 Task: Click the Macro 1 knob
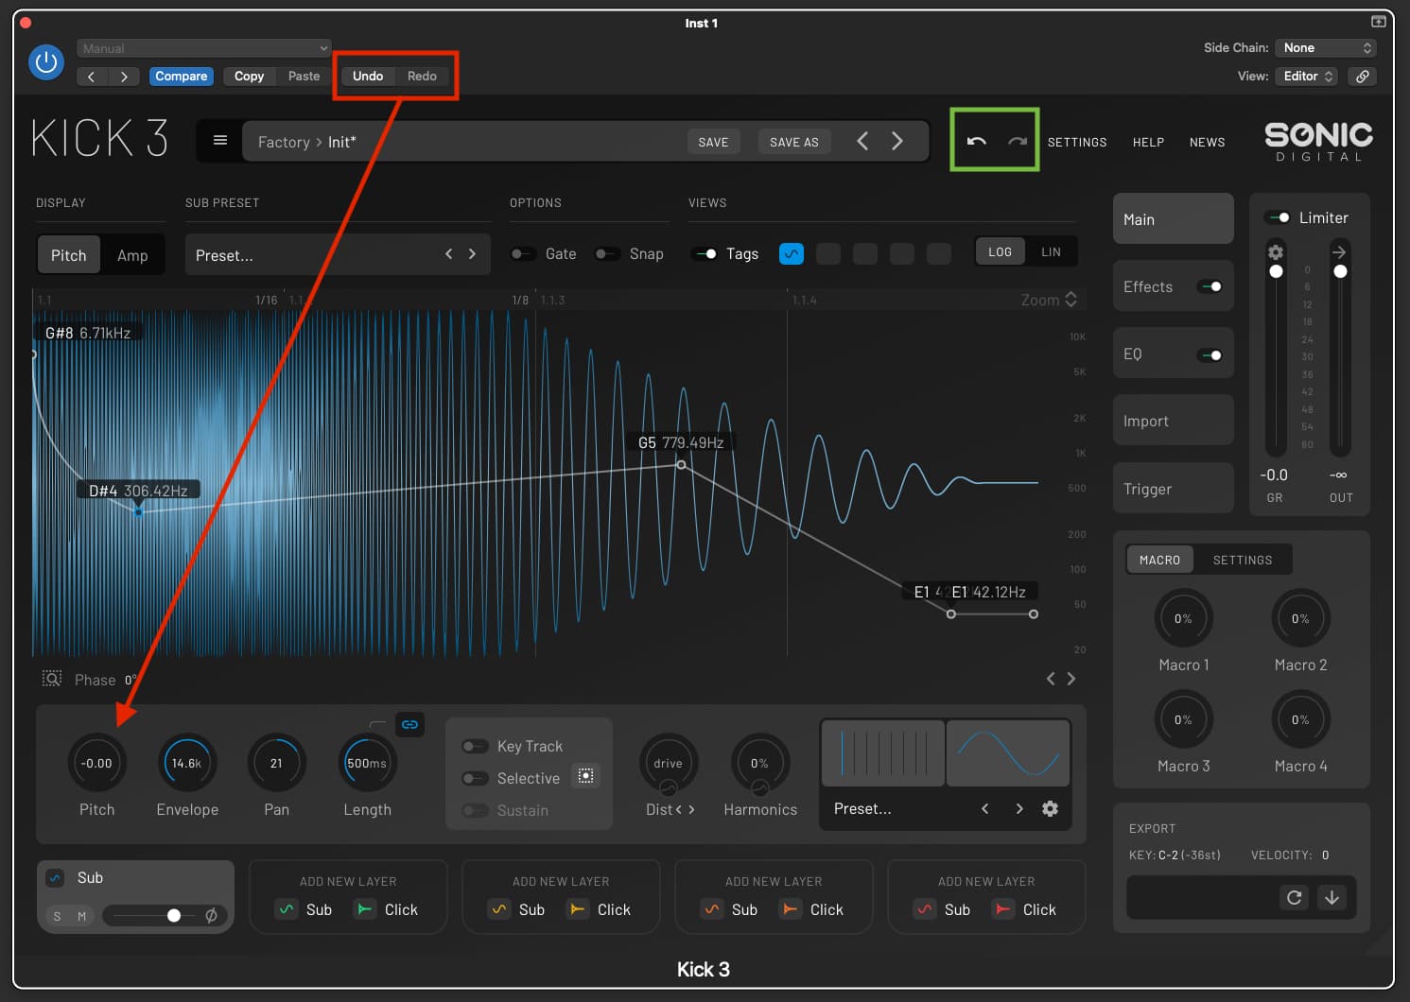pyautogui.click(x=1183, y=618)
